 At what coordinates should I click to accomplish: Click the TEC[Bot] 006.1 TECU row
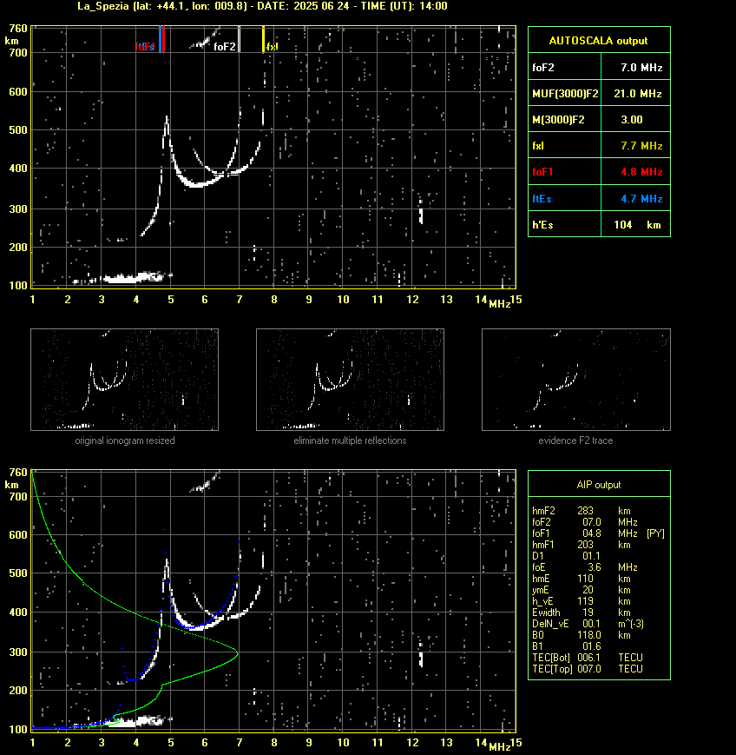588,658
